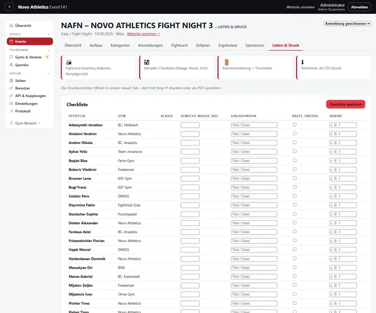Click the Gym-Bereich person icon
The height and width of the screenshot is (313, 376).
tap(11, 123)
